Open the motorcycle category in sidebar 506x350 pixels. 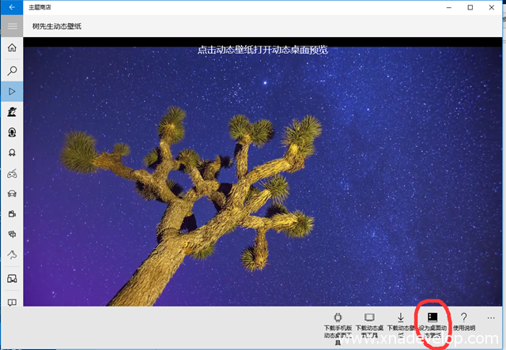coord(12,173)
